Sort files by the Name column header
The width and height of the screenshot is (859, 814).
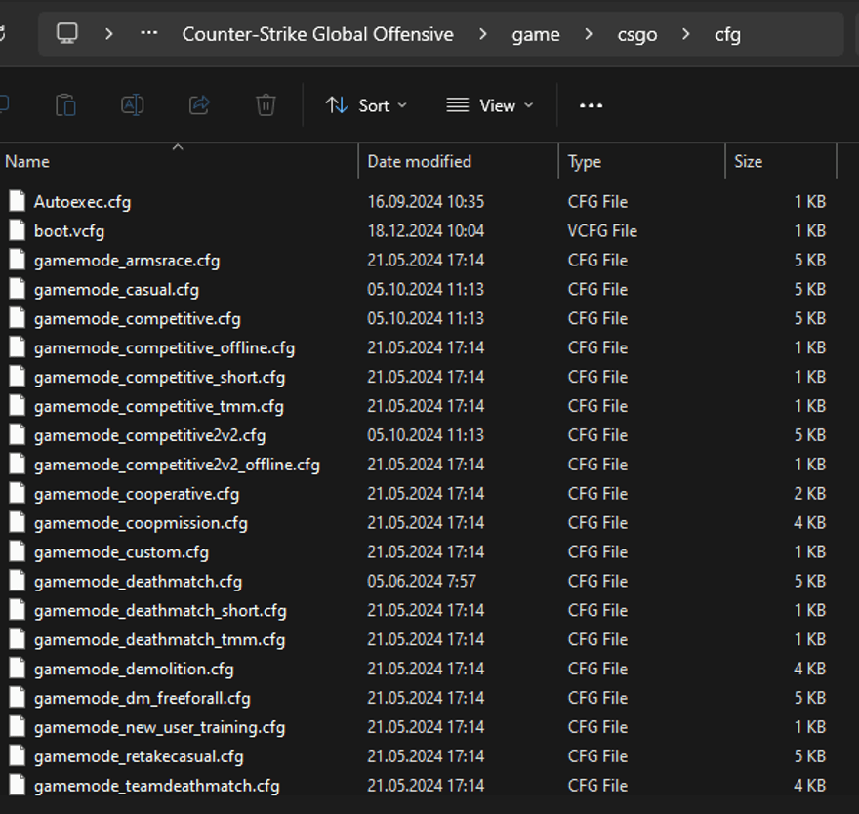coord(26,161)
